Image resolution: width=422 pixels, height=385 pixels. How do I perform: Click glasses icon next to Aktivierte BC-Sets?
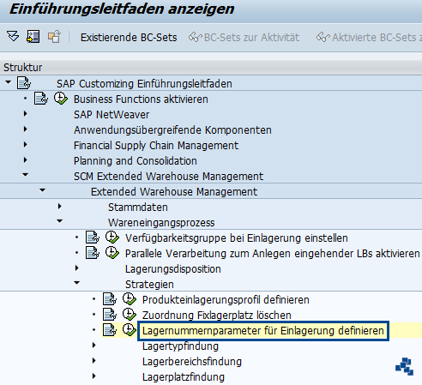(323, 37)
